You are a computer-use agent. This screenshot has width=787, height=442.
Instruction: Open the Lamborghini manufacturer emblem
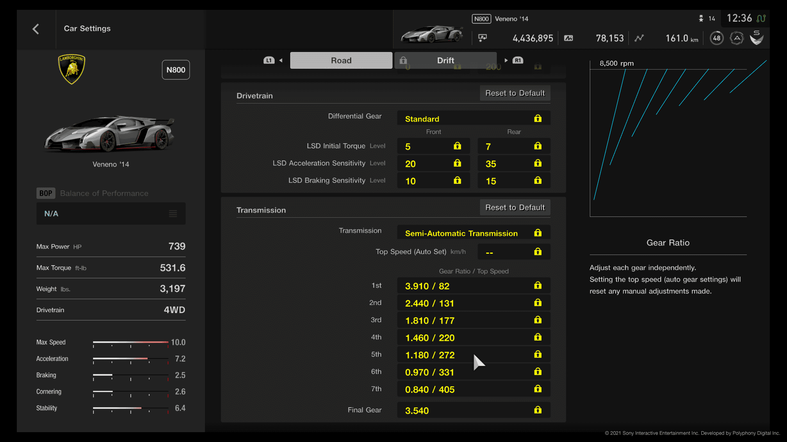point(72,69)
